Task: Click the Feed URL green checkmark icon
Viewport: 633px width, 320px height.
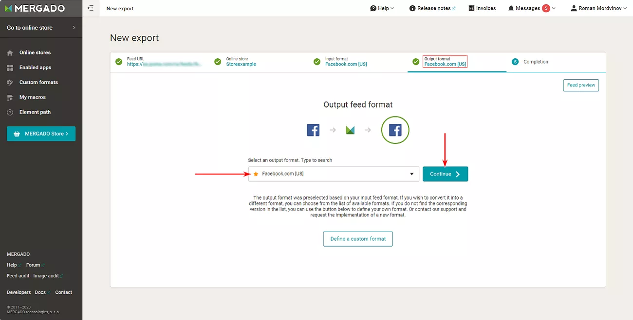Action: point(119,62)
